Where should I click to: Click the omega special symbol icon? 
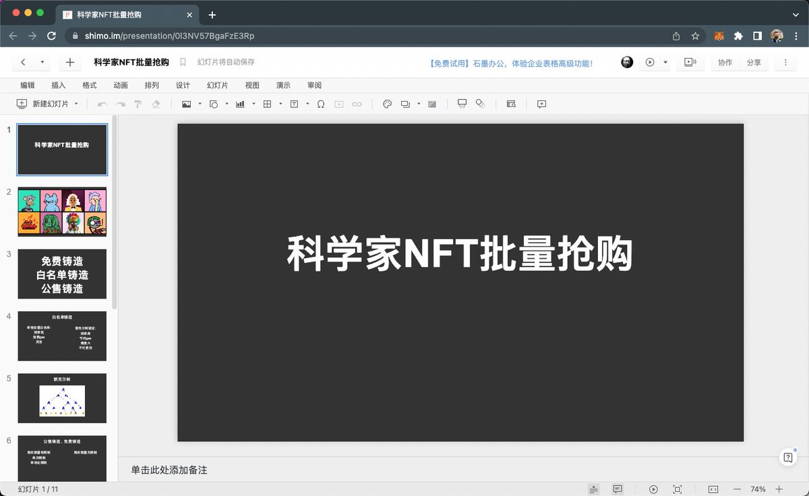pyautogui.click(x=321, y=104)
